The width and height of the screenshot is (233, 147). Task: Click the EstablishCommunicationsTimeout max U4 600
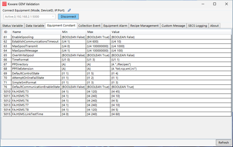coord(98,42)
